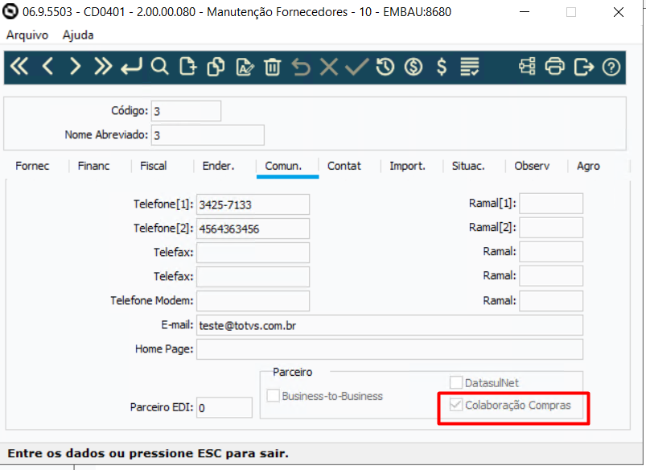
Task: Click the Ramal field beside Telefone Modem
Action: click(551, 301)
